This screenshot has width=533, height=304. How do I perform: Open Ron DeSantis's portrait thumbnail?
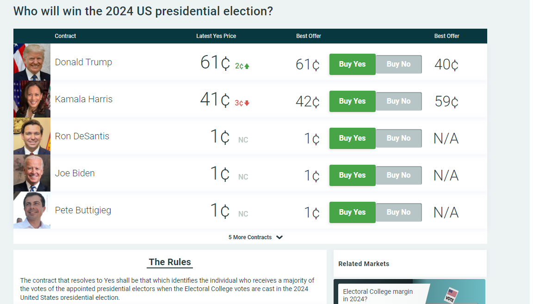(x=32, y=136)
